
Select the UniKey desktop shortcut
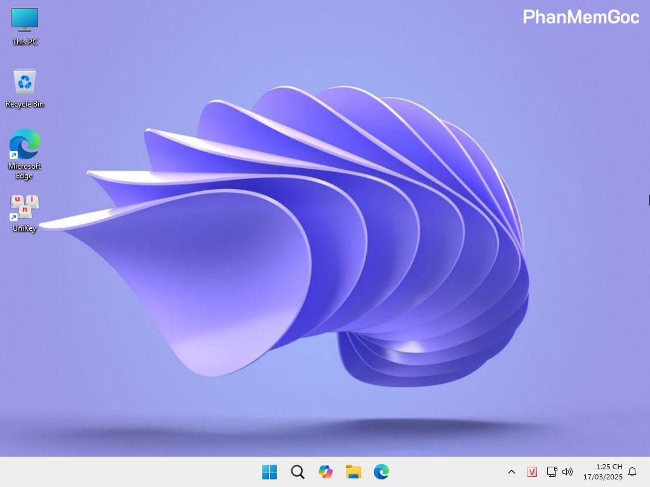25,207
